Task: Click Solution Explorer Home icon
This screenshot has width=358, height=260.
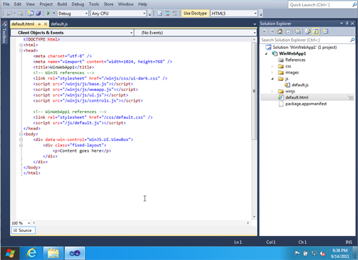Action: point(280,31)
